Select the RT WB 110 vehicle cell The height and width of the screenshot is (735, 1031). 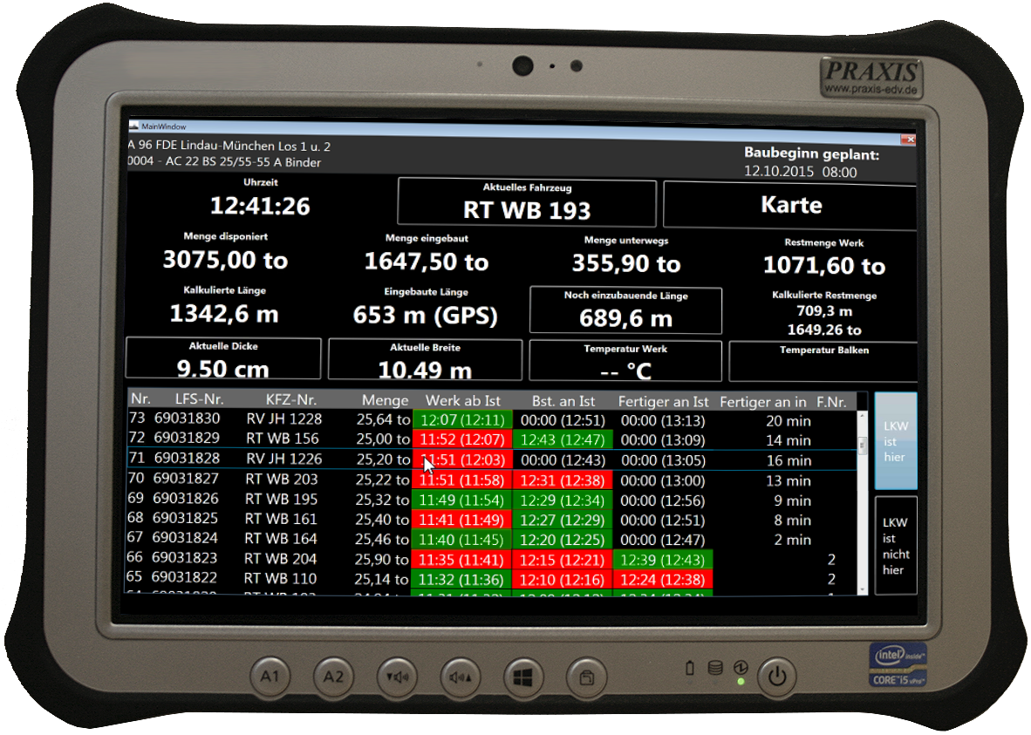point(280,579)
